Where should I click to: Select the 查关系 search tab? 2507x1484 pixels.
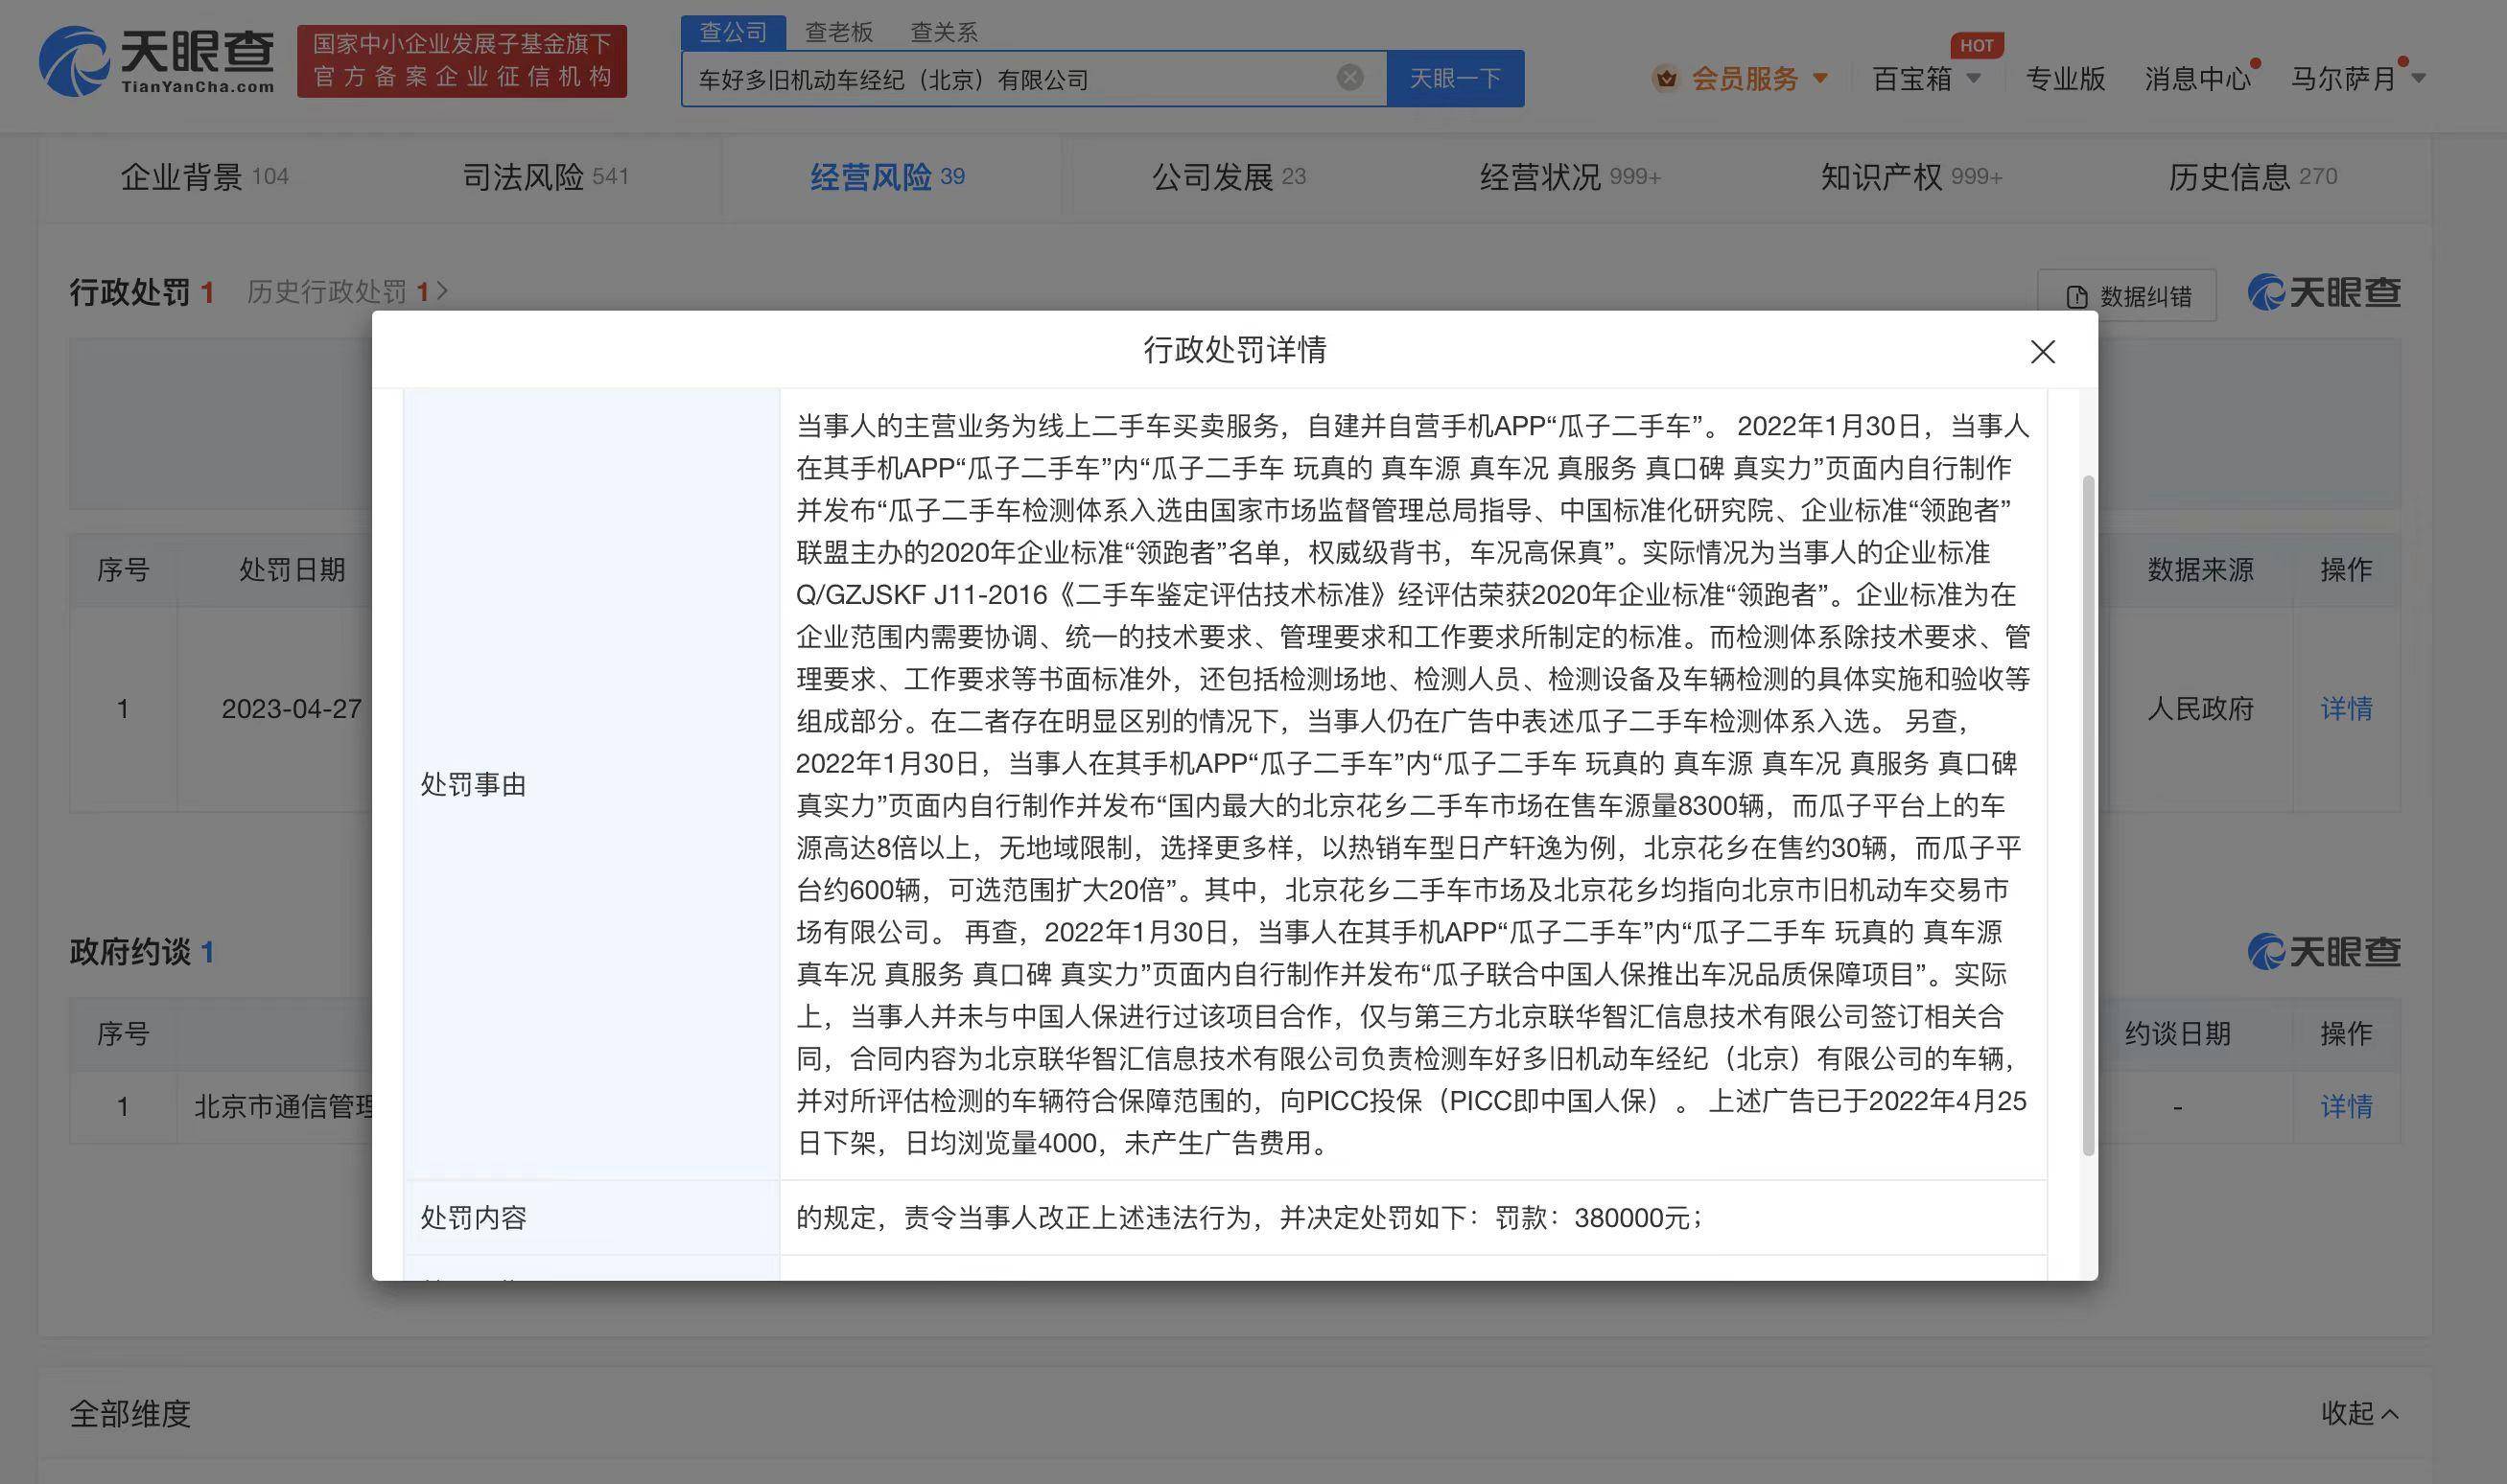pyautogui.click(x=944, y=32)
